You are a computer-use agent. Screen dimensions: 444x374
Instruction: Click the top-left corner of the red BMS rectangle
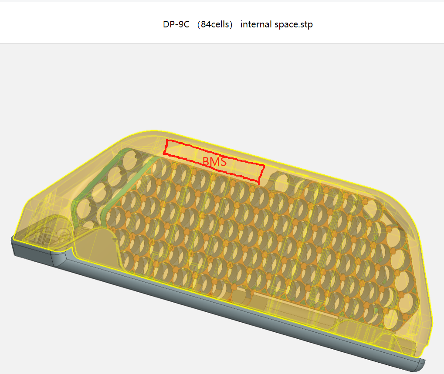click(167, 140)
